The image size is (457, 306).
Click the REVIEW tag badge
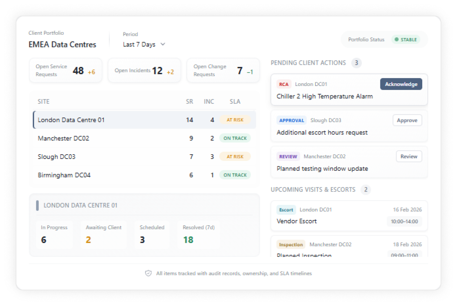pos(288,157)
